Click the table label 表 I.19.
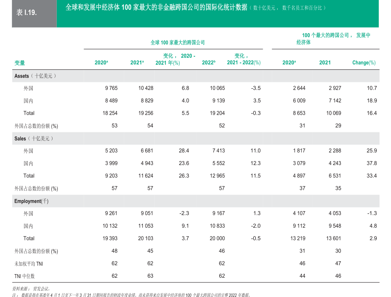The height and width of the screenshot is (297, 391). [27, 13]
